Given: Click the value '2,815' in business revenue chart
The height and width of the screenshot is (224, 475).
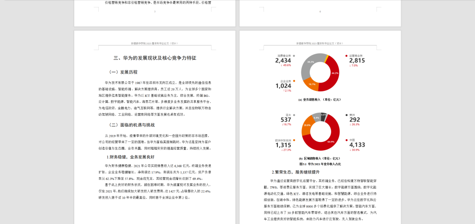Looking at the screenshot, I should coord(357,61).
